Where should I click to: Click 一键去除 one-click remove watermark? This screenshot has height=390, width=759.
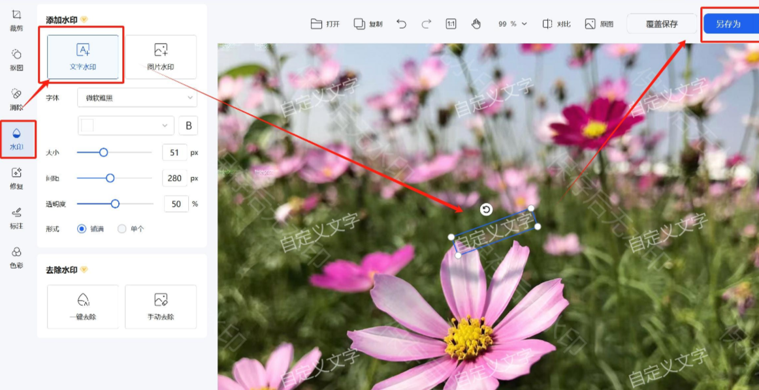tap(83, 307)
